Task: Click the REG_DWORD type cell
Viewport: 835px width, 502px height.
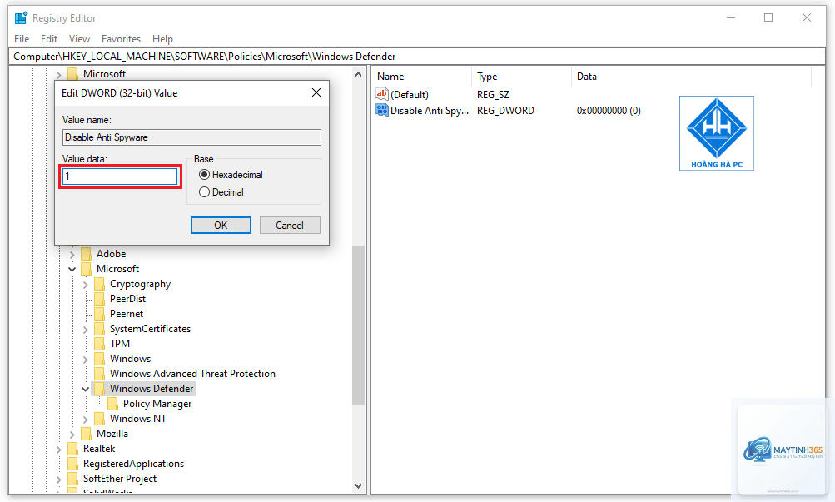Action: point(505,110)
